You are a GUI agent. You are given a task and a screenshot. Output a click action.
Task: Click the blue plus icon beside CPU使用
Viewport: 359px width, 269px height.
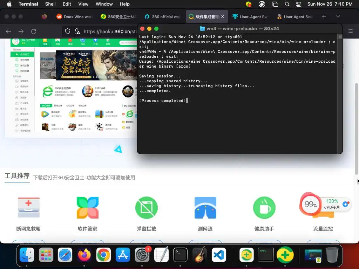pyautogui.click(x=345, y=204)
